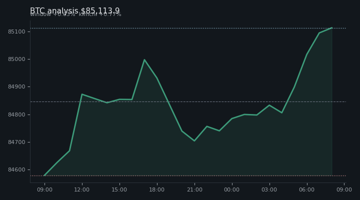Click the 06:00 x-axis label
360x200 pixels.
pos(306,189)
